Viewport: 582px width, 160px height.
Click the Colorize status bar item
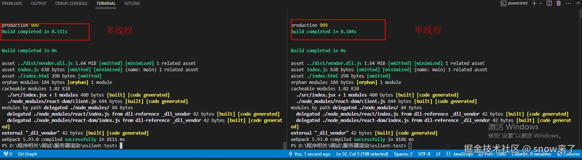(x=569, y=154)
